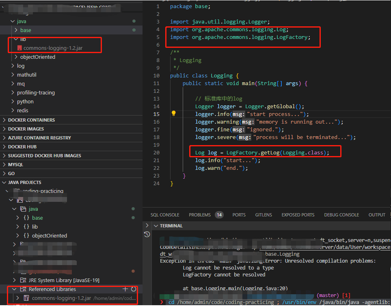The width and height of the screenshot is (391, 306).
Task: Collapse the JAVA PROJECTS section
Action: click(24, 182)
